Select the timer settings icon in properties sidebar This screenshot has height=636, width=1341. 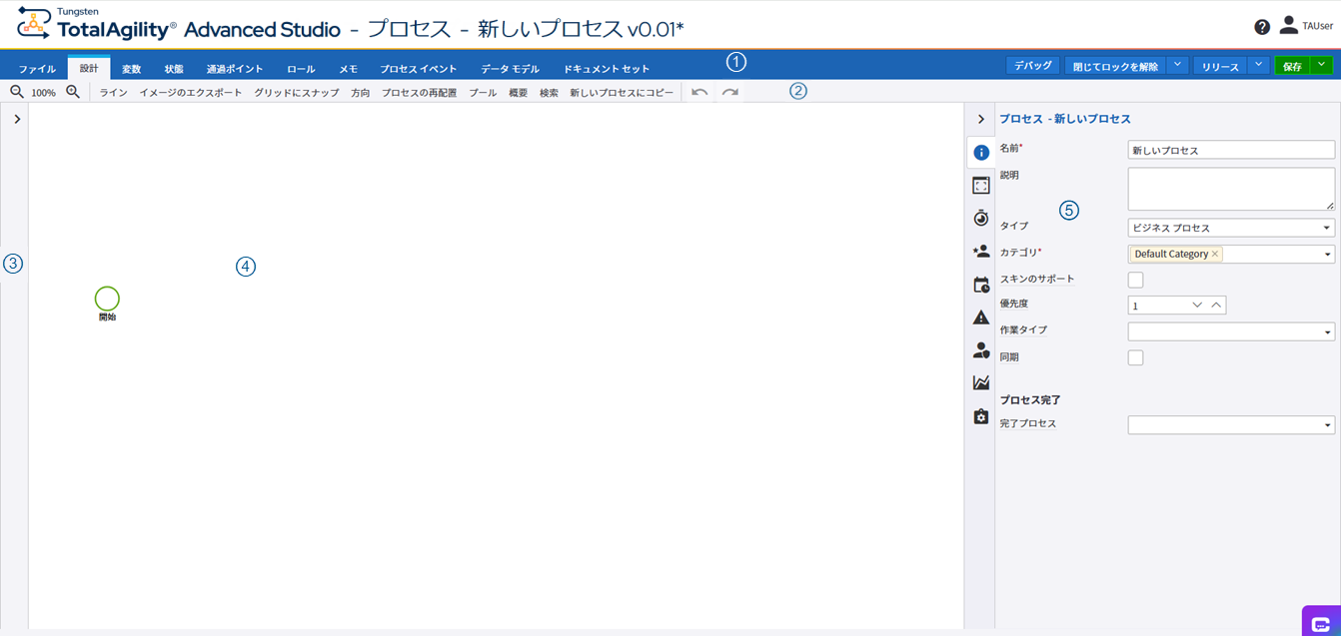[980, 218]
